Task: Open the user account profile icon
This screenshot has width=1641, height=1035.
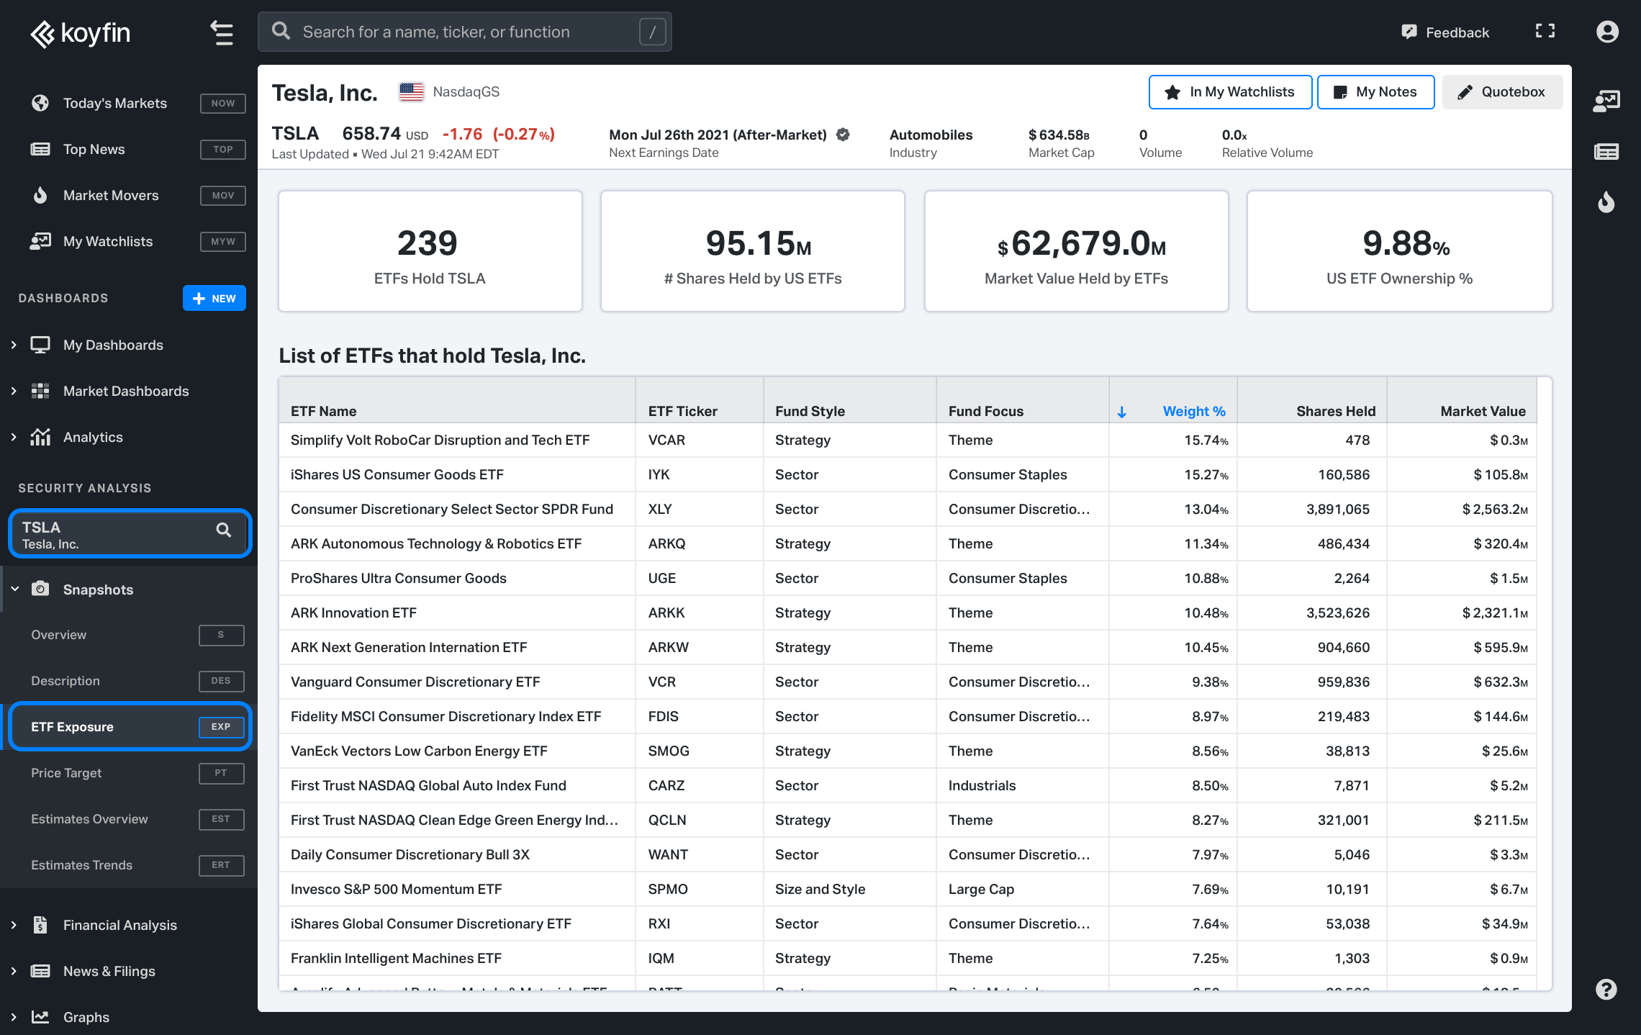Action: [1607, 32]
